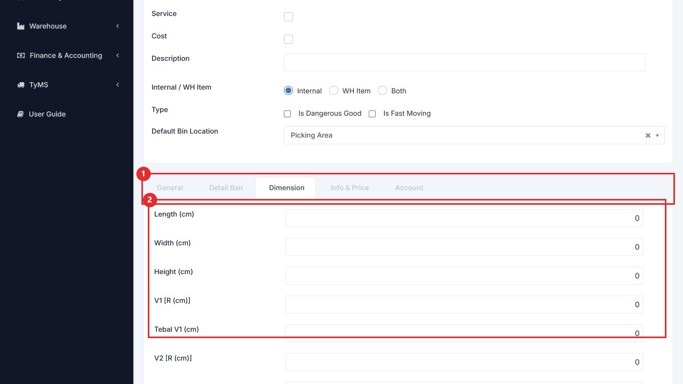
Task: Expand the Warehouse sidebar chevron
Action: pyautogui.click(x=117, y=26)
